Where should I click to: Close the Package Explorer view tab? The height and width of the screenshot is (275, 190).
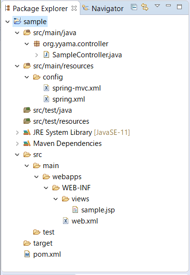[74, 8]
